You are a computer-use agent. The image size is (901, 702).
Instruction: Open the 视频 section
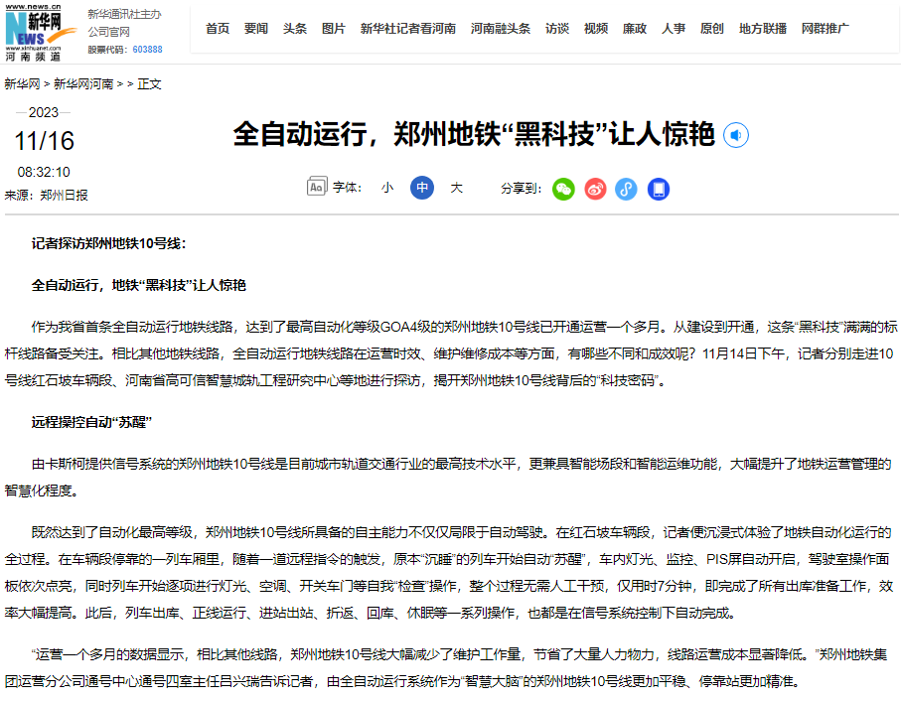[x=596, y=28]
